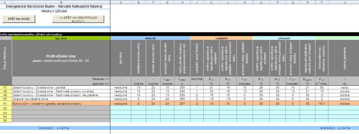Select column D header
359x134 pixels.
(121, 2)
